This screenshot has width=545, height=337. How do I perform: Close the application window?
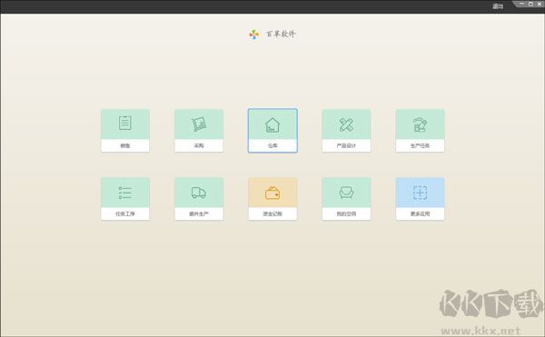coord(540,4)
